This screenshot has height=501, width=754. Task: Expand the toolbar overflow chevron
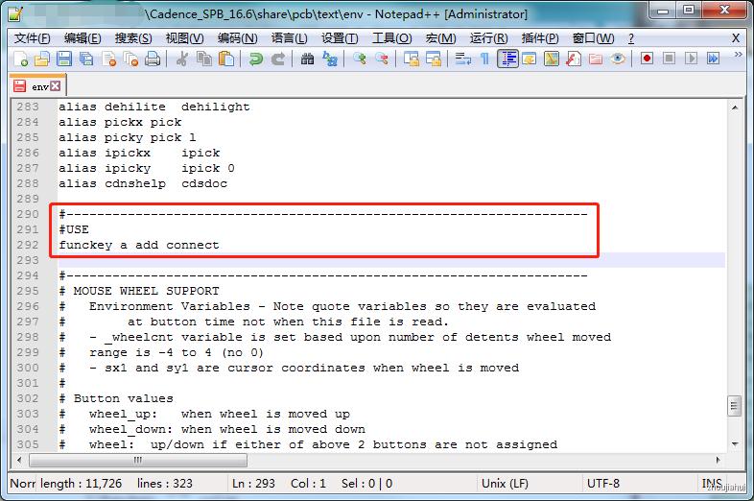(x=738, y=55)
